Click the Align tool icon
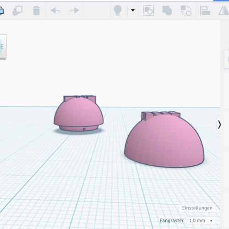The image size is (229, 229). point(205,11)
